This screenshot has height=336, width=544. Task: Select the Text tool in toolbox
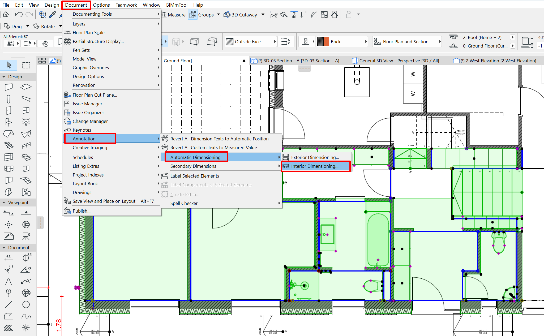(8, 281)
